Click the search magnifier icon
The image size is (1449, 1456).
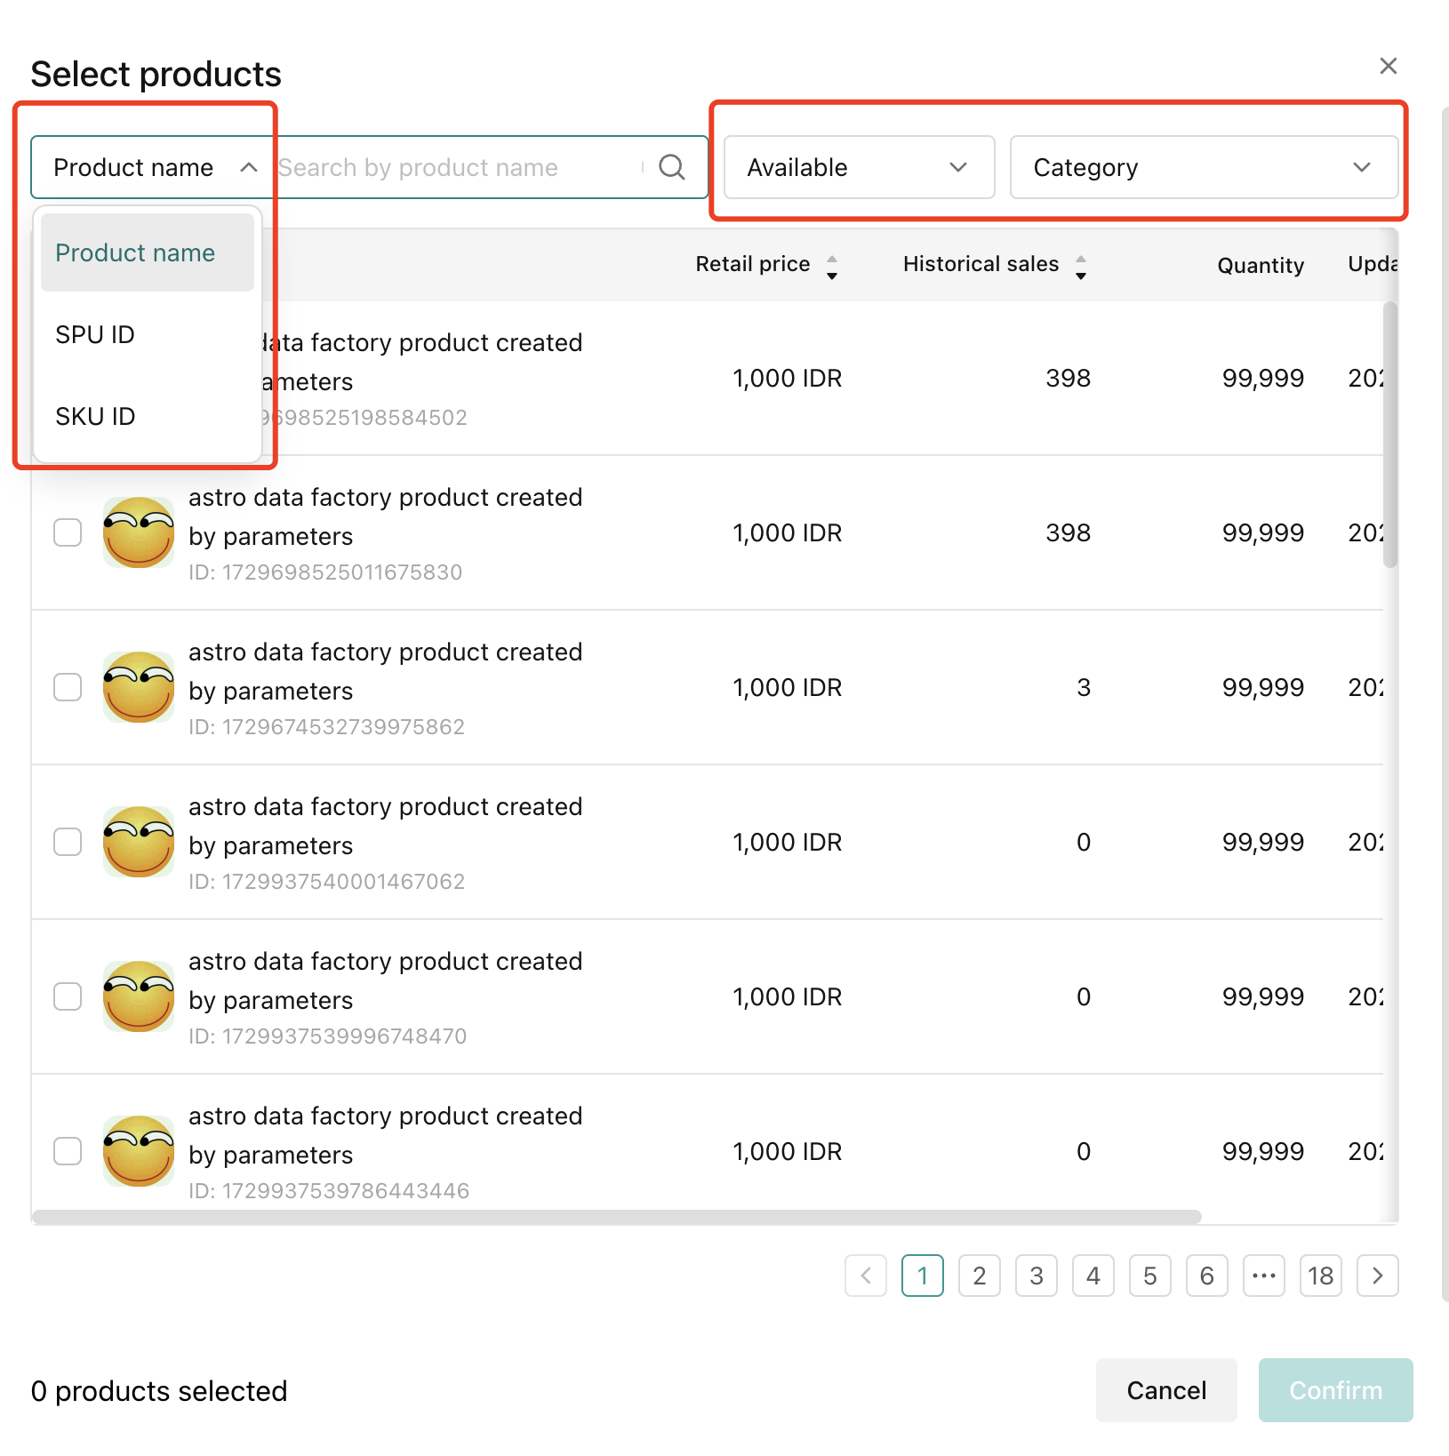tap(672, 167)
